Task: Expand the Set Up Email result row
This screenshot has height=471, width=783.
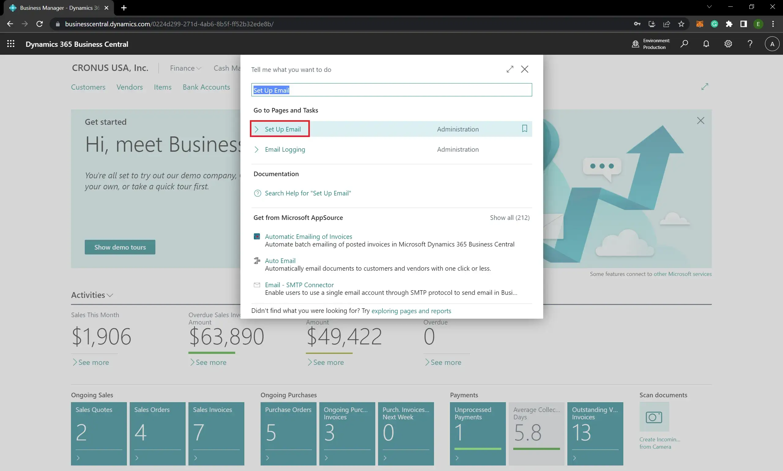Action: (x=257, y=129)
